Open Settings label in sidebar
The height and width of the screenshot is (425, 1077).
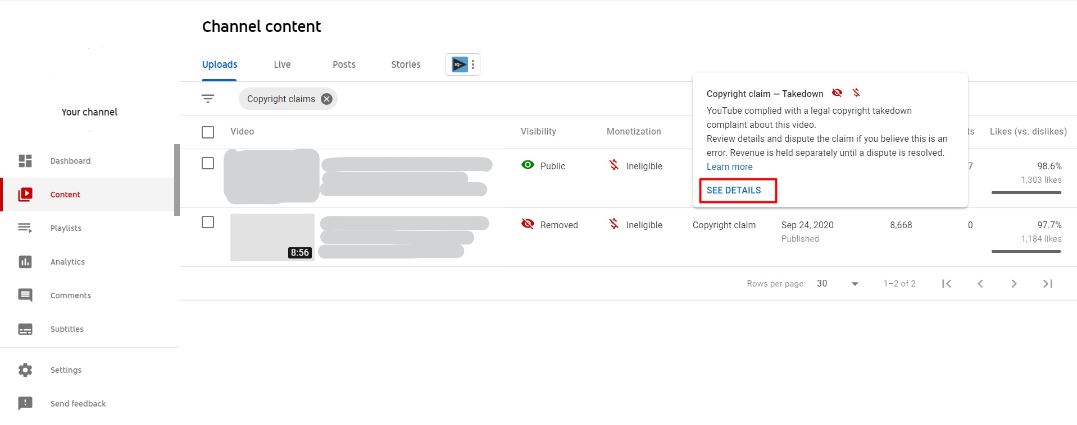pos(66,370)
